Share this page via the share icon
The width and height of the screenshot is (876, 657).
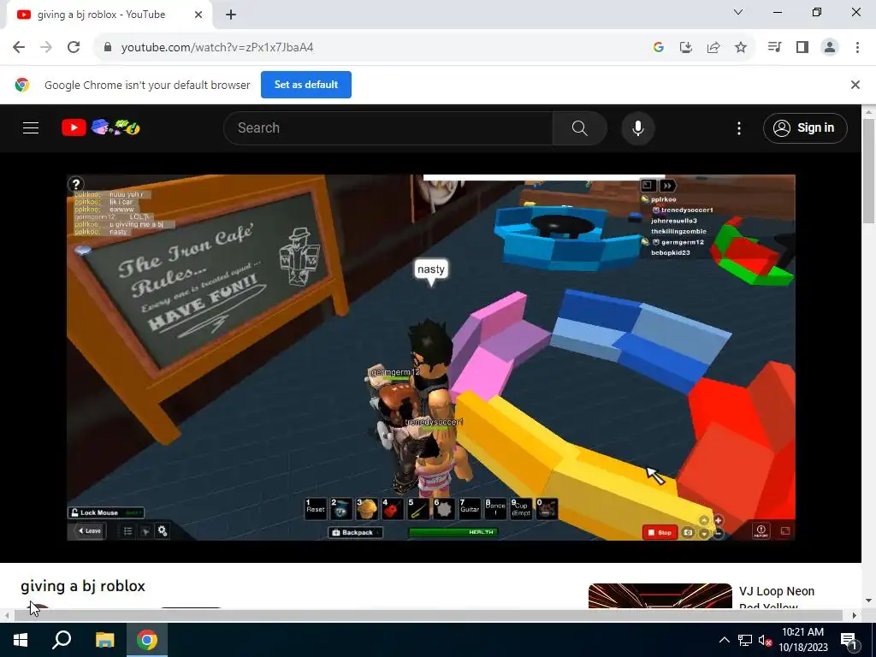click(x=713, y=48)
